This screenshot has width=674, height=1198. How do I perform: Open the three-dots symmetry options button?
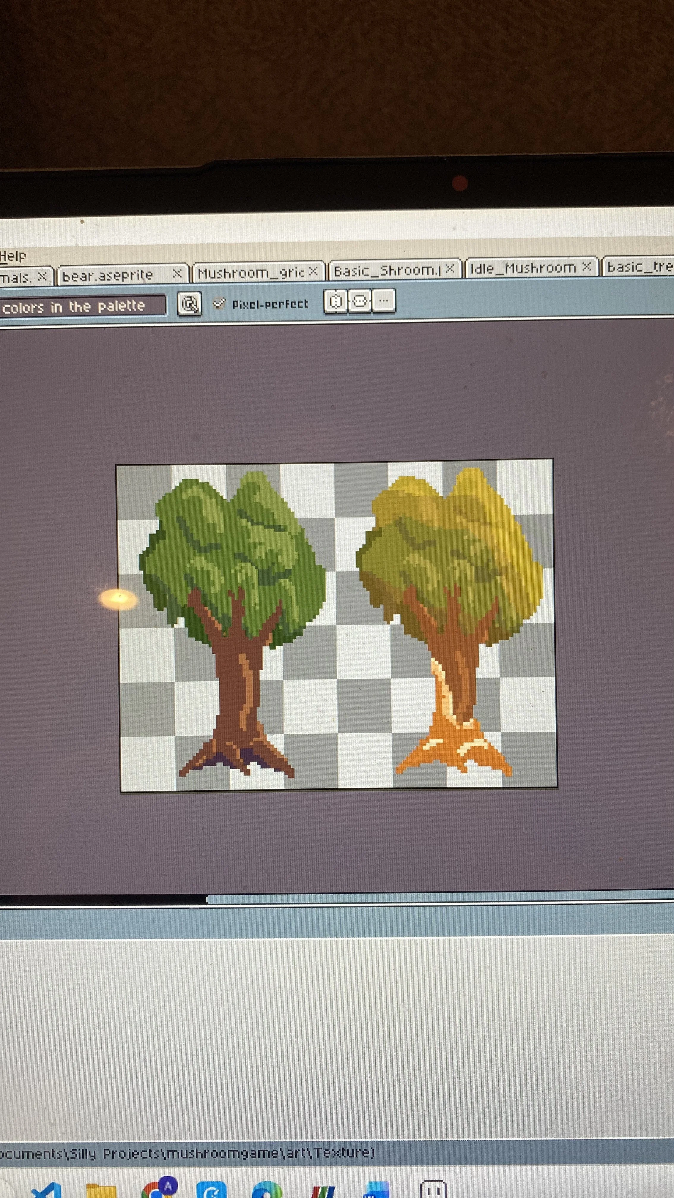(383, 301)
